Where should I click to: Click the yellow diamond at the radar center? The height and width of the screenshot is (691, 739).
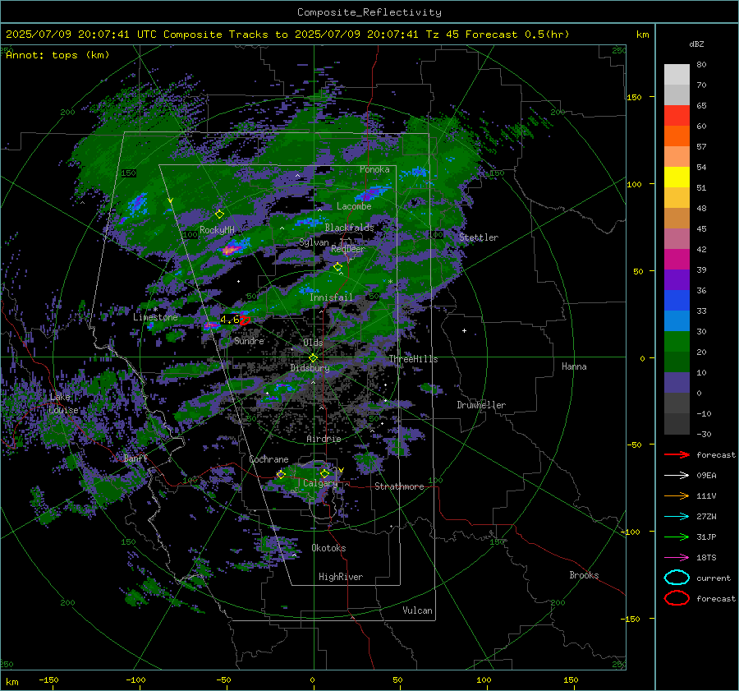313,358
